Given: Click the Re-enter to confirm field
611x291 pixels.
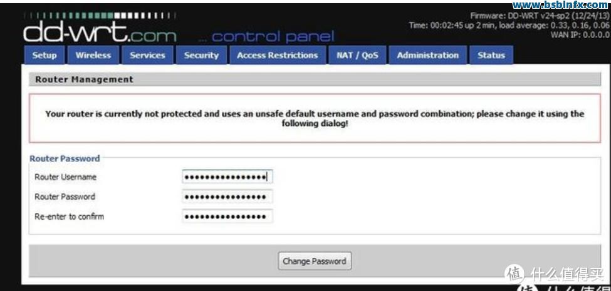Looking at the screenshot, I should (x=227, y=217).
